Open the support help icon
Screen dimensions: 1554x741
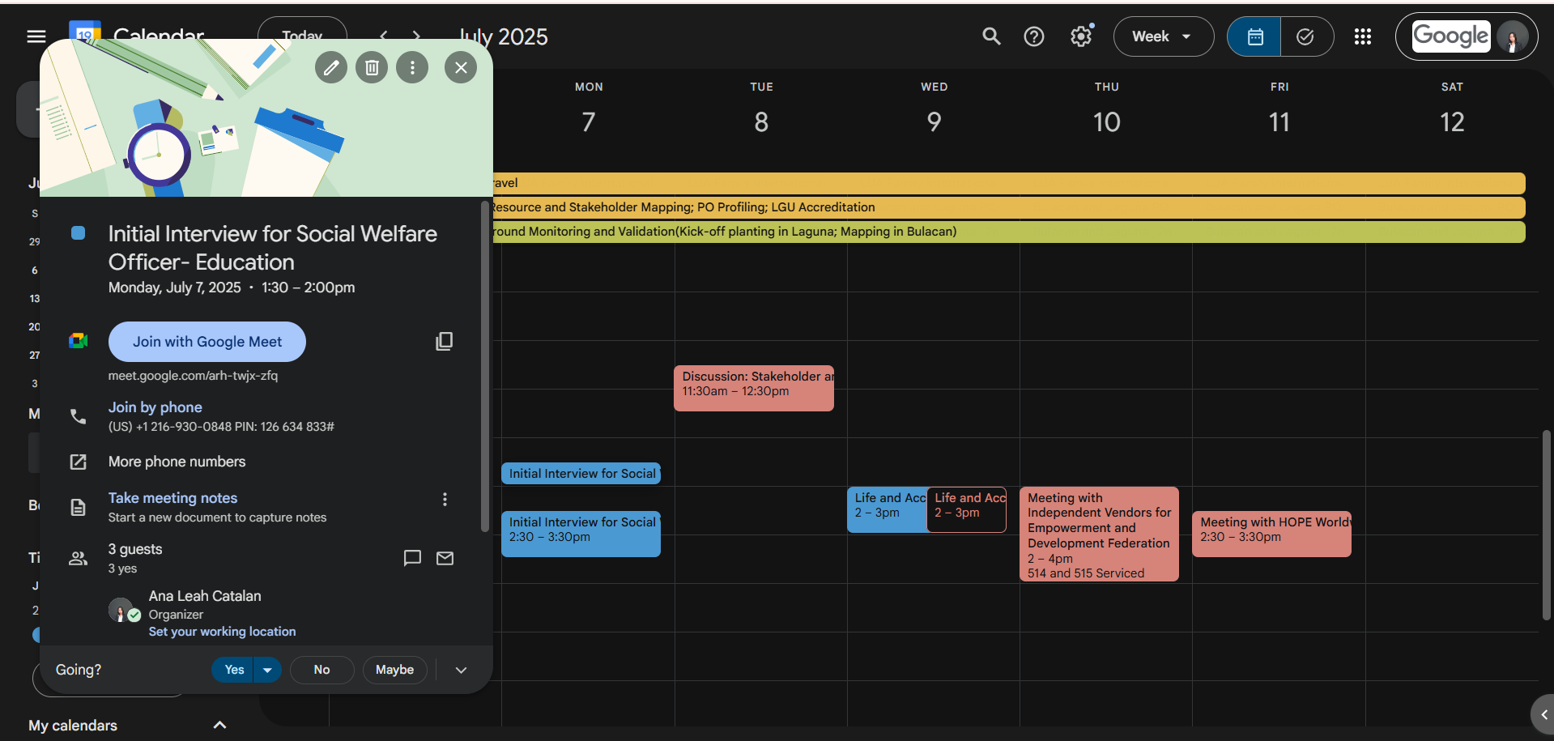point(1034,36)
